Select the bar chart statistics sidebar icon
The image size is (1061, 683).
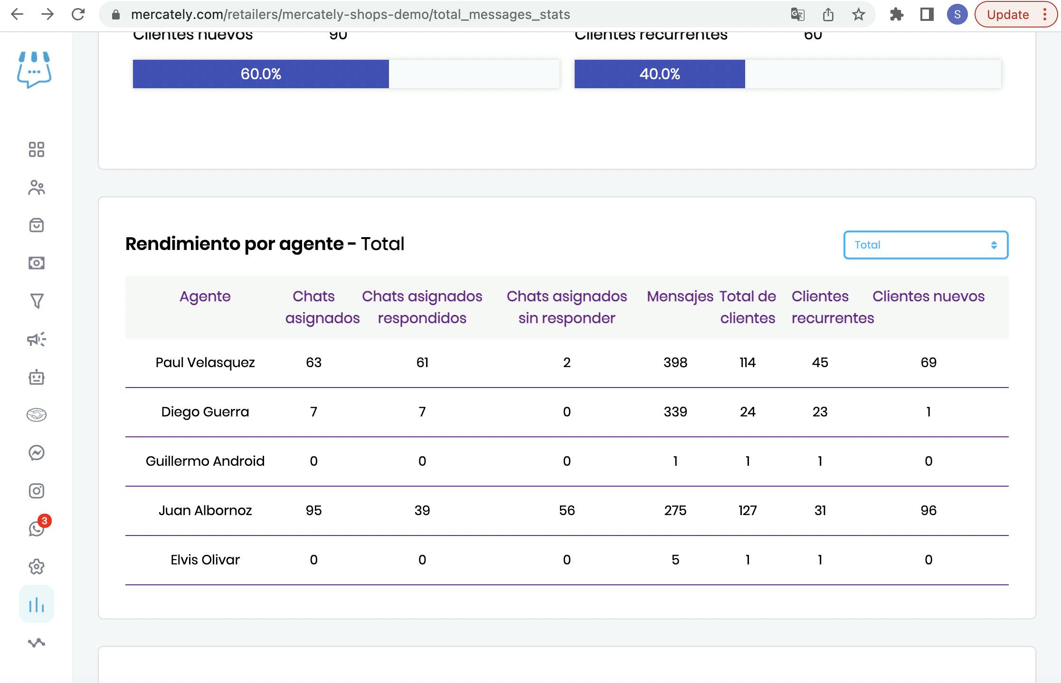coord(37,604)
